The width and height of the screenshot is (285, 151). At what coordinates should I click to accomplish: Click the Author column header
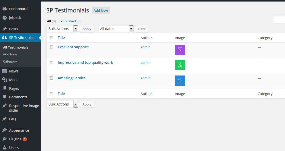tap(146, 38)
